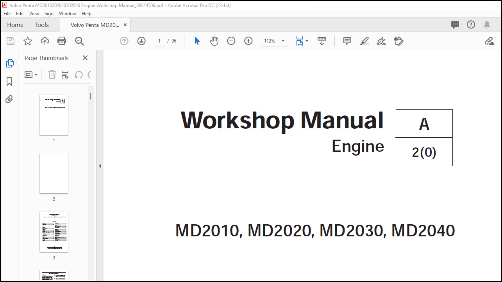This screenshot has height=282, width=502.
Task: Open the Stamp tool
Action: (399, 41)
